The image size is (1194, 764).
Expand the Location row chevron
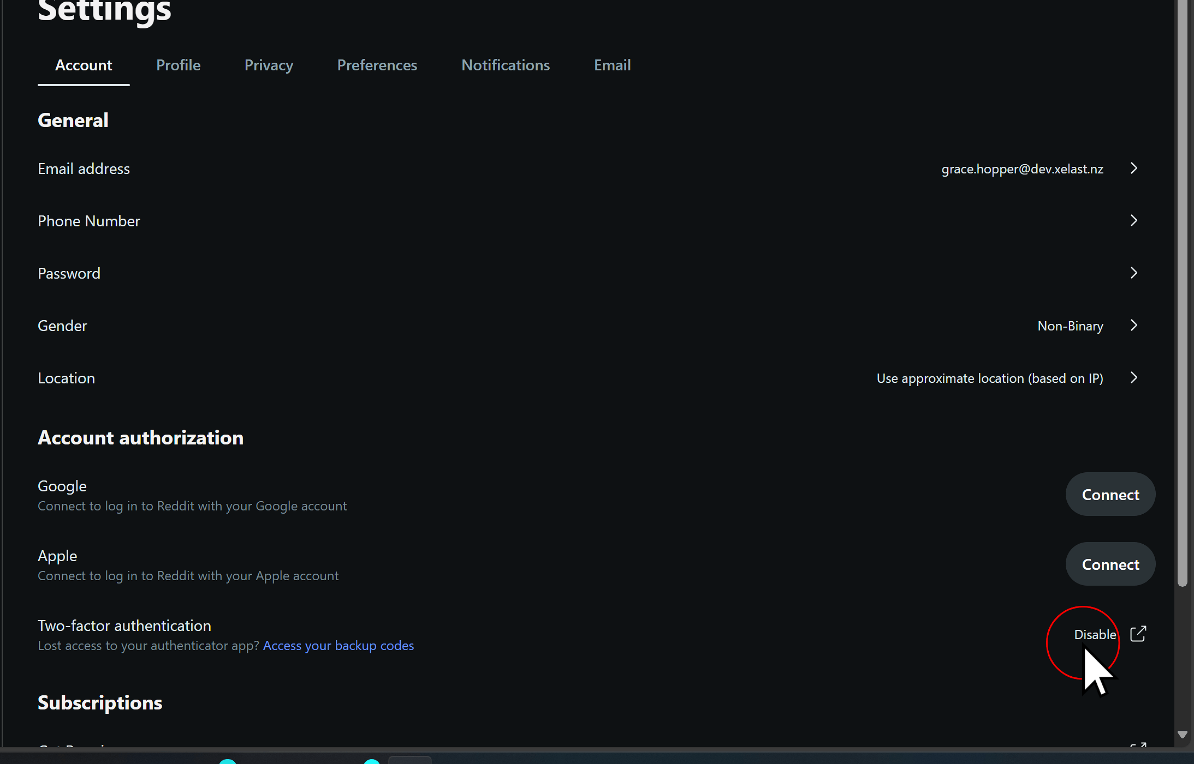point(1133,378)
